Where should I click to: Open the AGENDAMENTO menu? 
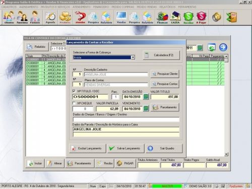(x=29, y=7)
